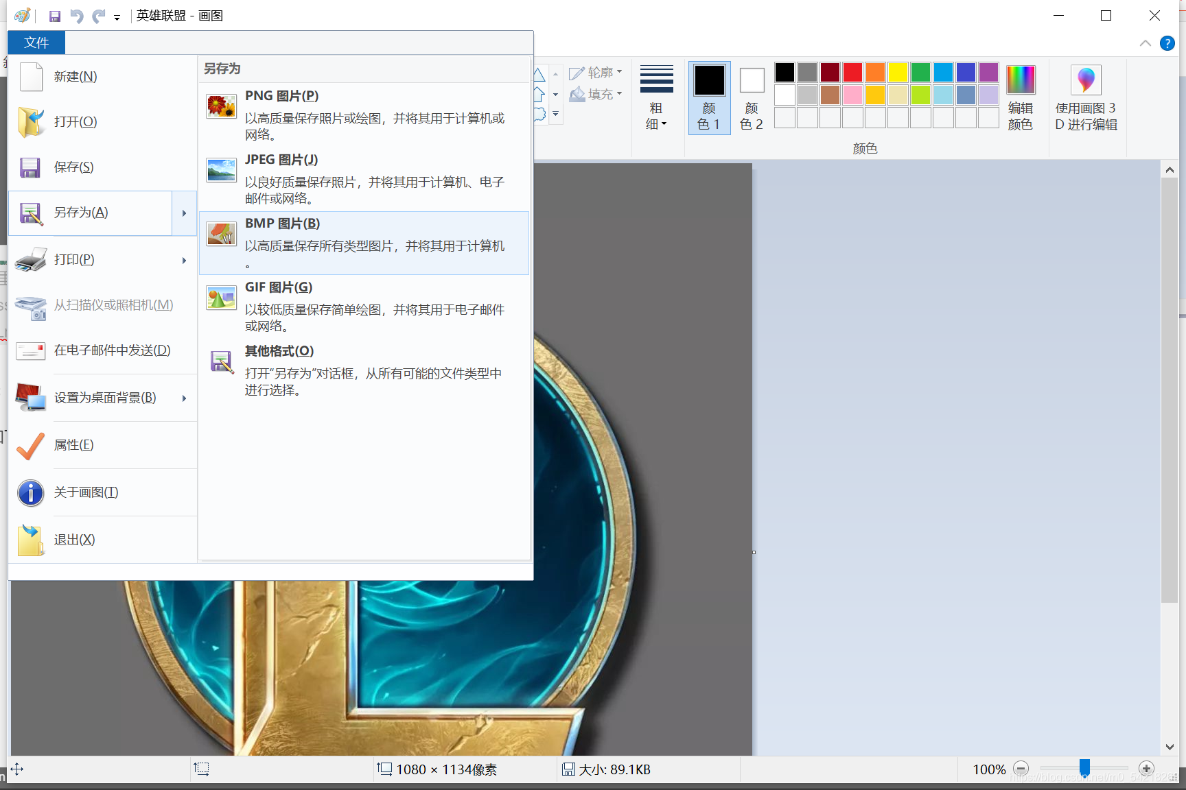This screenshot has width=1186, height=790.
Task: Click the vertical scrollbar up arrow
Action: (x=1170, y=169)
